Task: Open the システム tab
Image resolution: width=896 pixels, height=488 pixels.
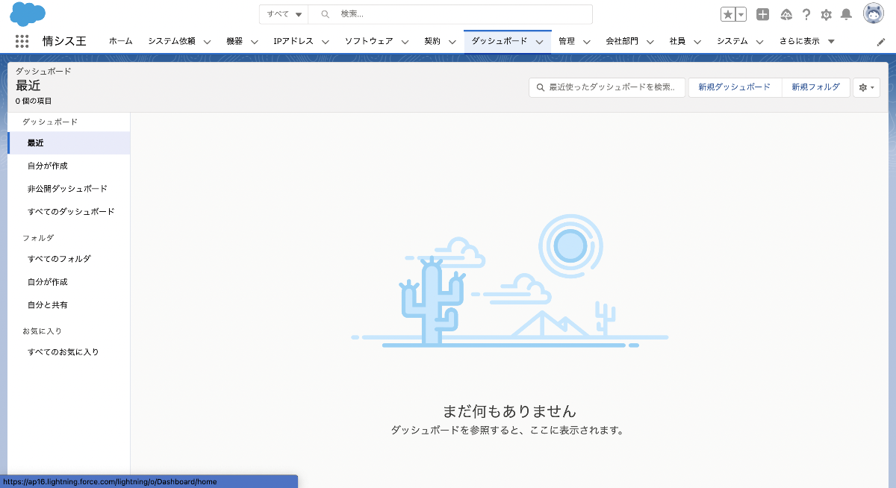Action: coord(732,42)
